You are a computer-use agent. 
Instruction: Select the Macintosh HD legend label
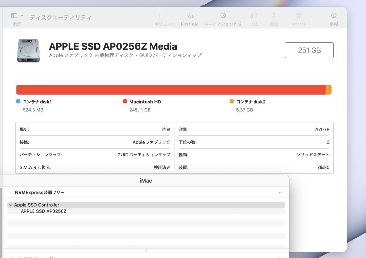click(x=145, y=102)
